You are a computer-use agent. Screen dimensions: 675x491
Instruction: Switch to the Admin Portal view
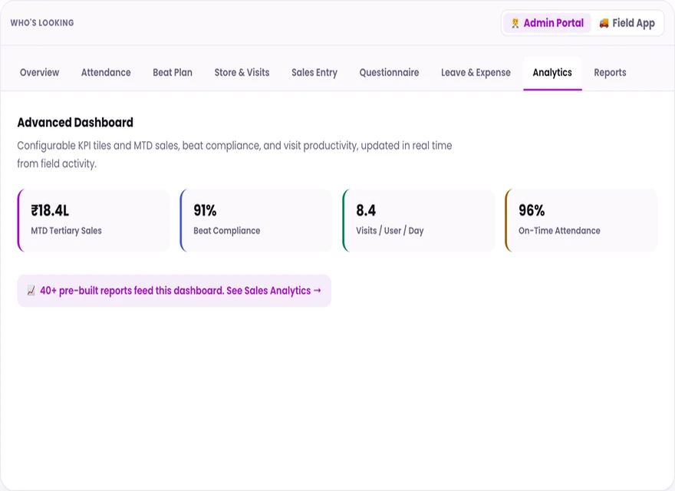(x=547, y=23)
